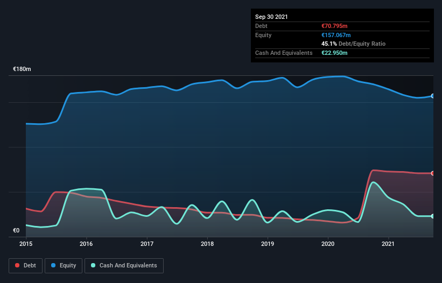Select the 2019 axis label

tap(268, 244)
